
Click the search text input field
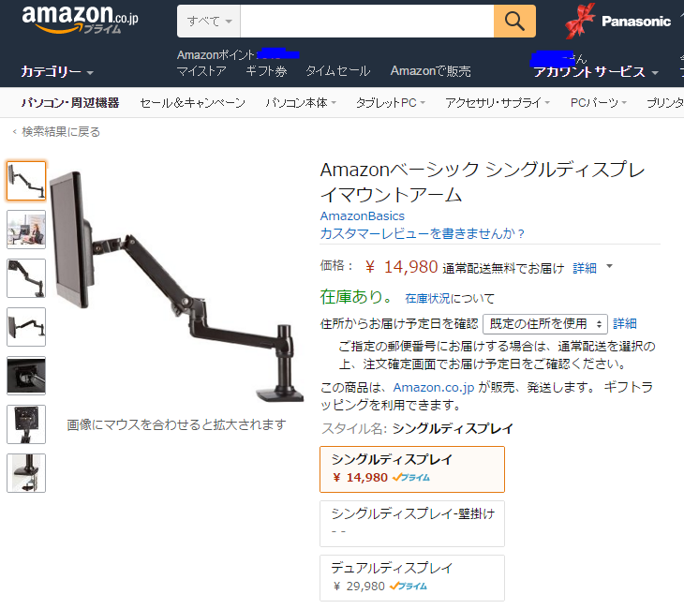tap(367, 21)
